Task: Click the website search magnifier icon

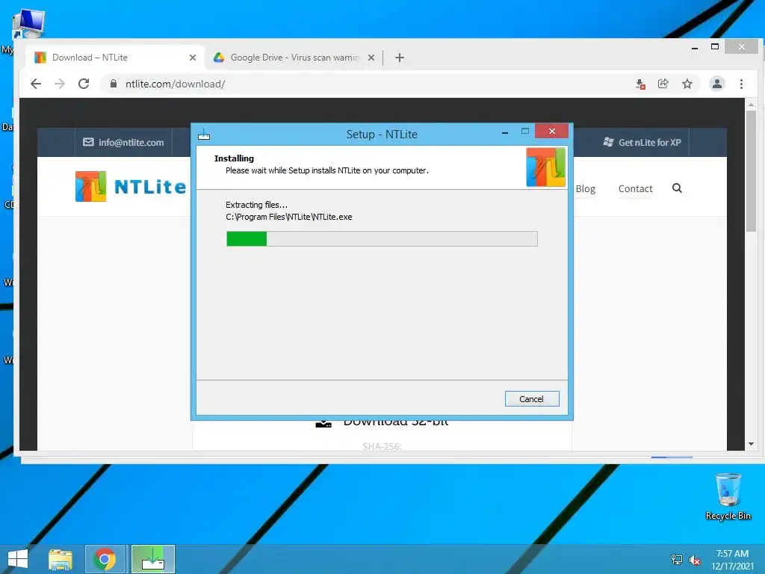Action: click(x=677, y=188)
